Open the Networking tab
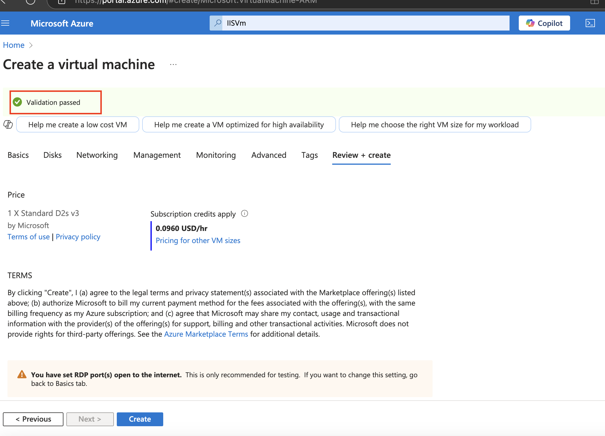Viewport: 605px width, 436px height. [97, 155]
